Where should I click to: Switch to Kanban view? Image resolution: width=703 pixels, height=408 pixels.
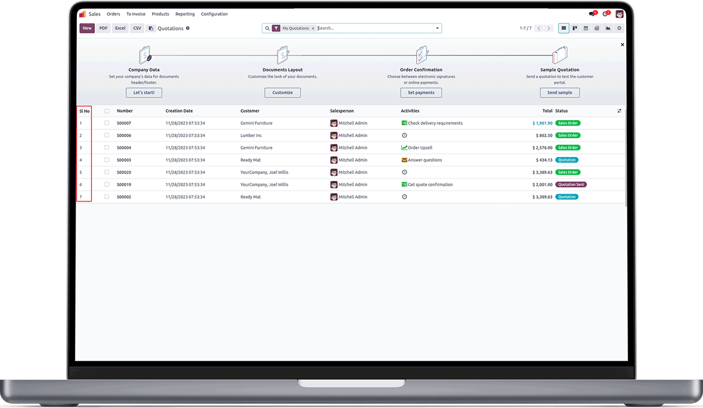click(575, 28)
